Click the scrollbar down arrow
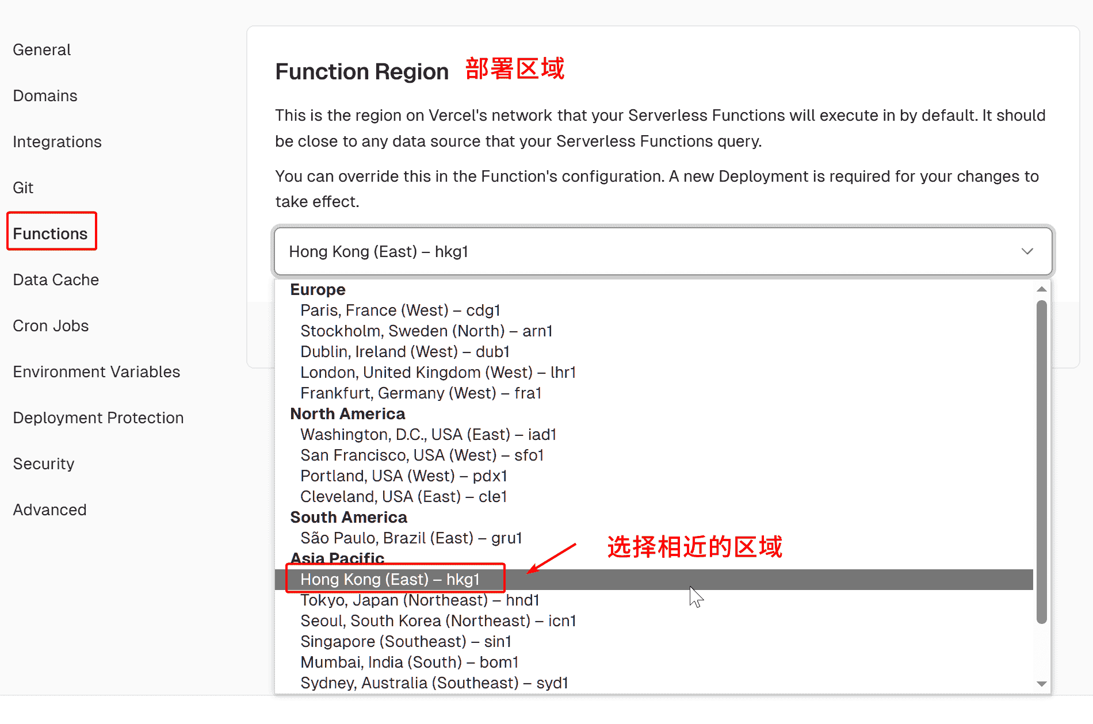 pyautogui.click(x=1041, y=684)
